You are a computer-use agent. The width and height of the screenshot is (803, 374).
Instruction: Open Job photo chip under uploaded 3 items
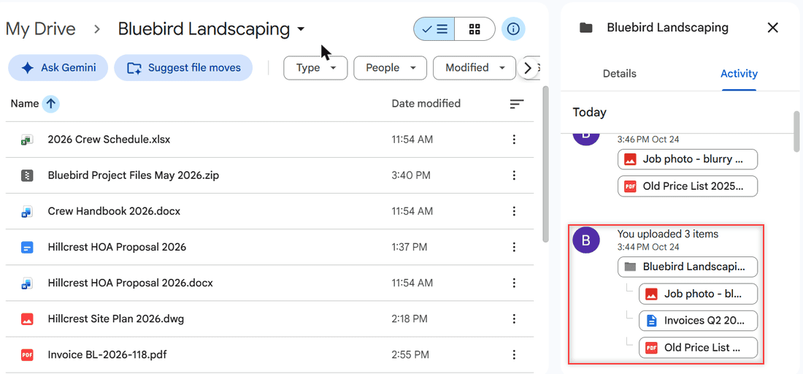point(698,294)
